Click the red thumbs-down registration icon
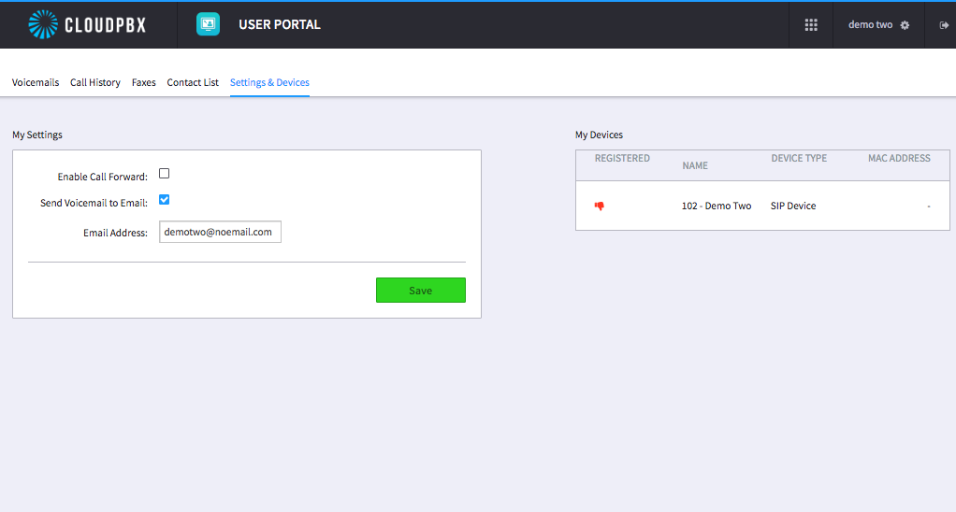956x512 pixels. (x=600, y=206)
